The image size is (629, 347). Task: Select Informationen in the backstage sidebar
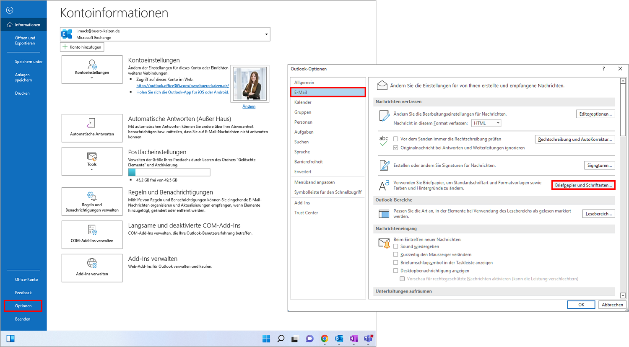pyautogui.click(x=23, y=25)
